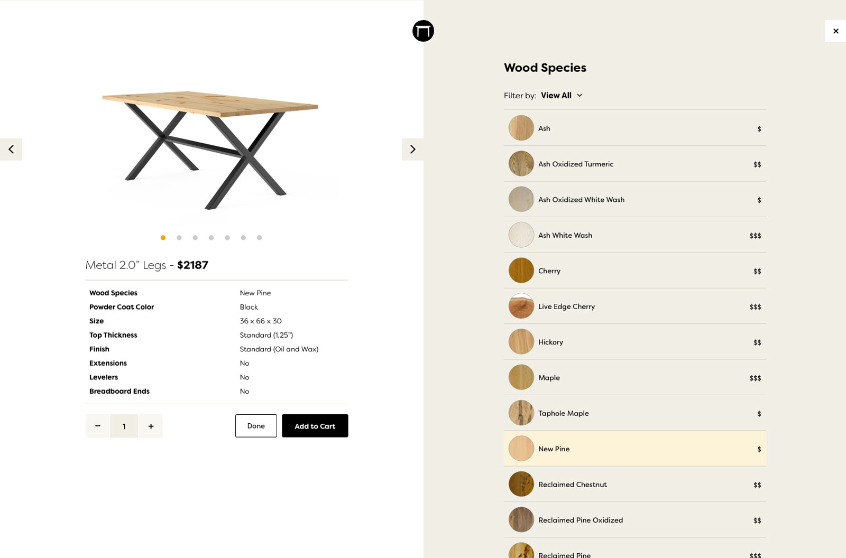Close the Wood Species panel
The image size is (846, 558).
(835, 31)
